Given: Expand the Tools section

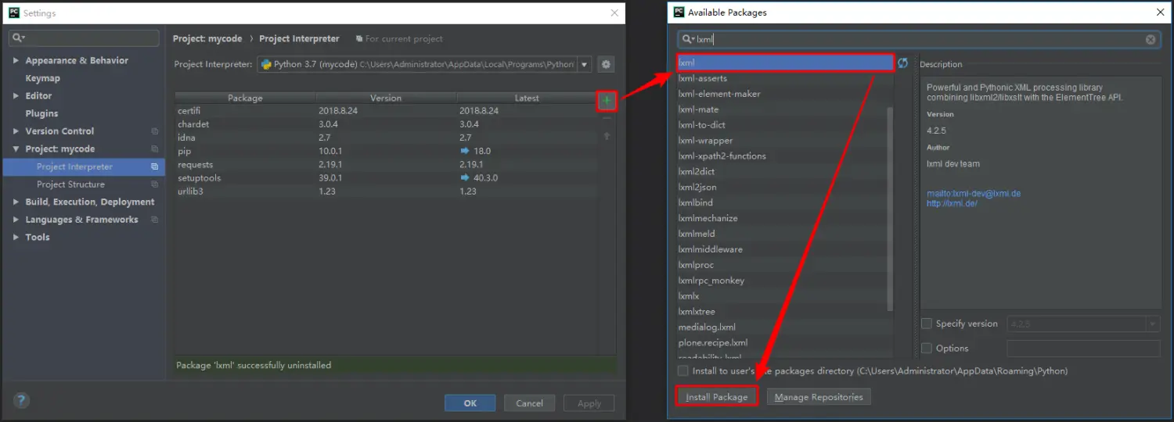Looking at the screenshot, I should click(16, 238).
